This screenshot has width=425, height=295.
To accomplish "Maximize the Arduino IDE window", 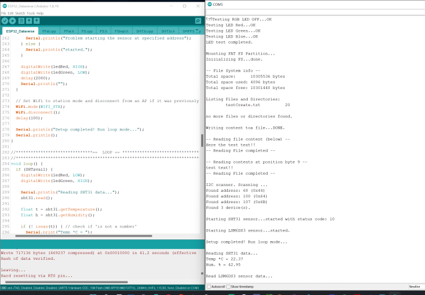I will point(184,5).
